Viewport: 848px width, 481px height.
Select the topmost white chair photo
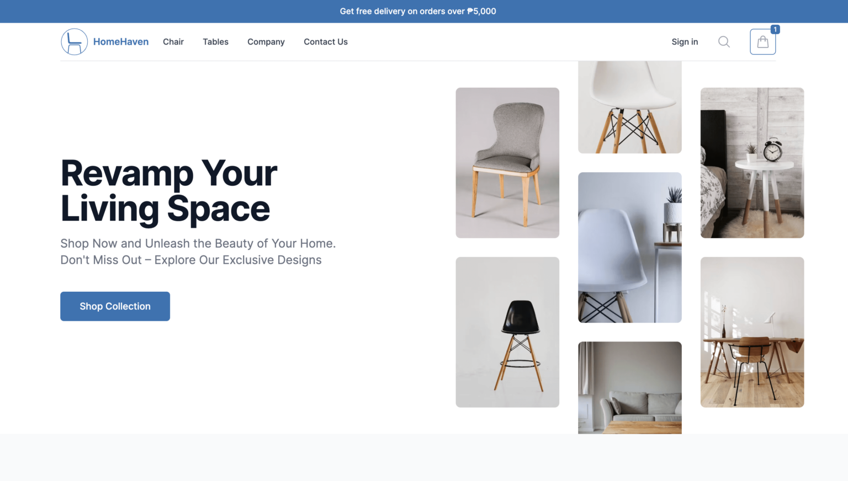pos(630,107)
